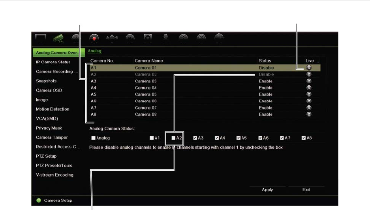The width and height of the screenshot is (370, 210).
Task: Open the Camera OSD settings
Action: tap(49, 90)
